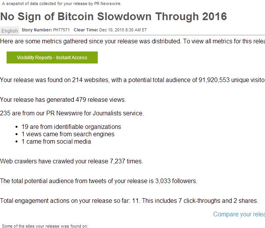Follow the Compare your release link
Viewport: 265px width, 228px height.
pyautogui.click(x=239, y=214)
